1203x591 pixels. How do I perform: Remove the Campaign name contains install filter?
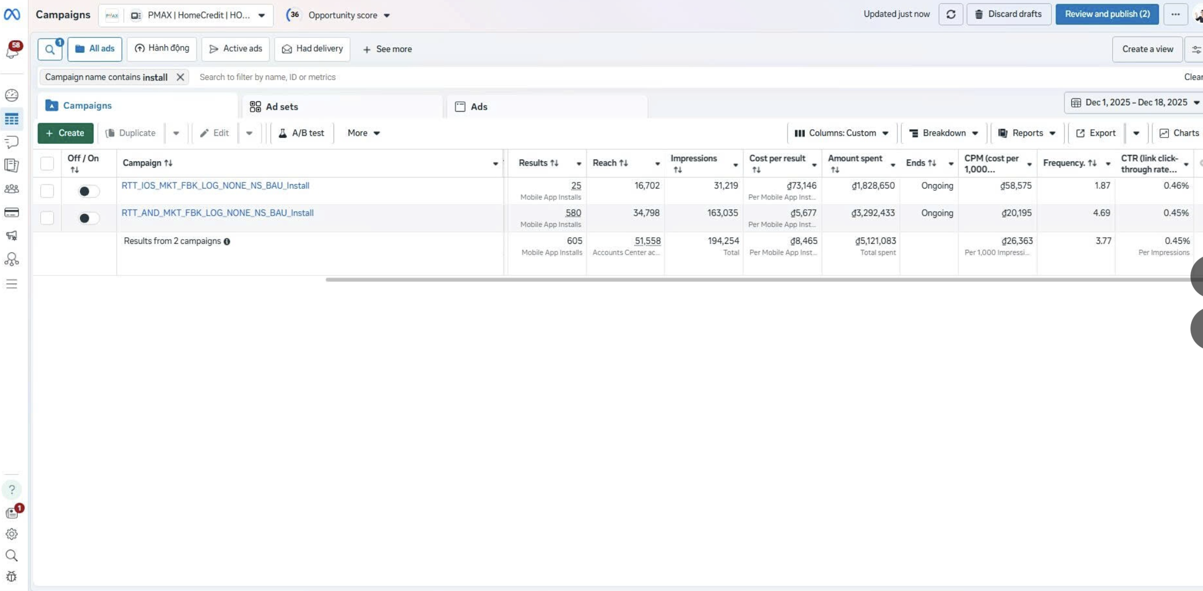point(180,77)
